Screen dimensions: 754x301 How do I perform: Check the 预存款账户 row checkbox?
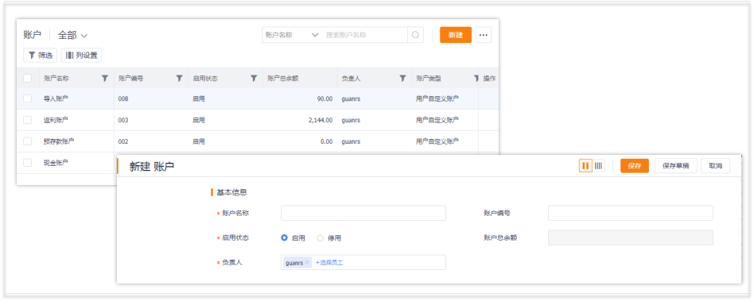tap(27, 141)
